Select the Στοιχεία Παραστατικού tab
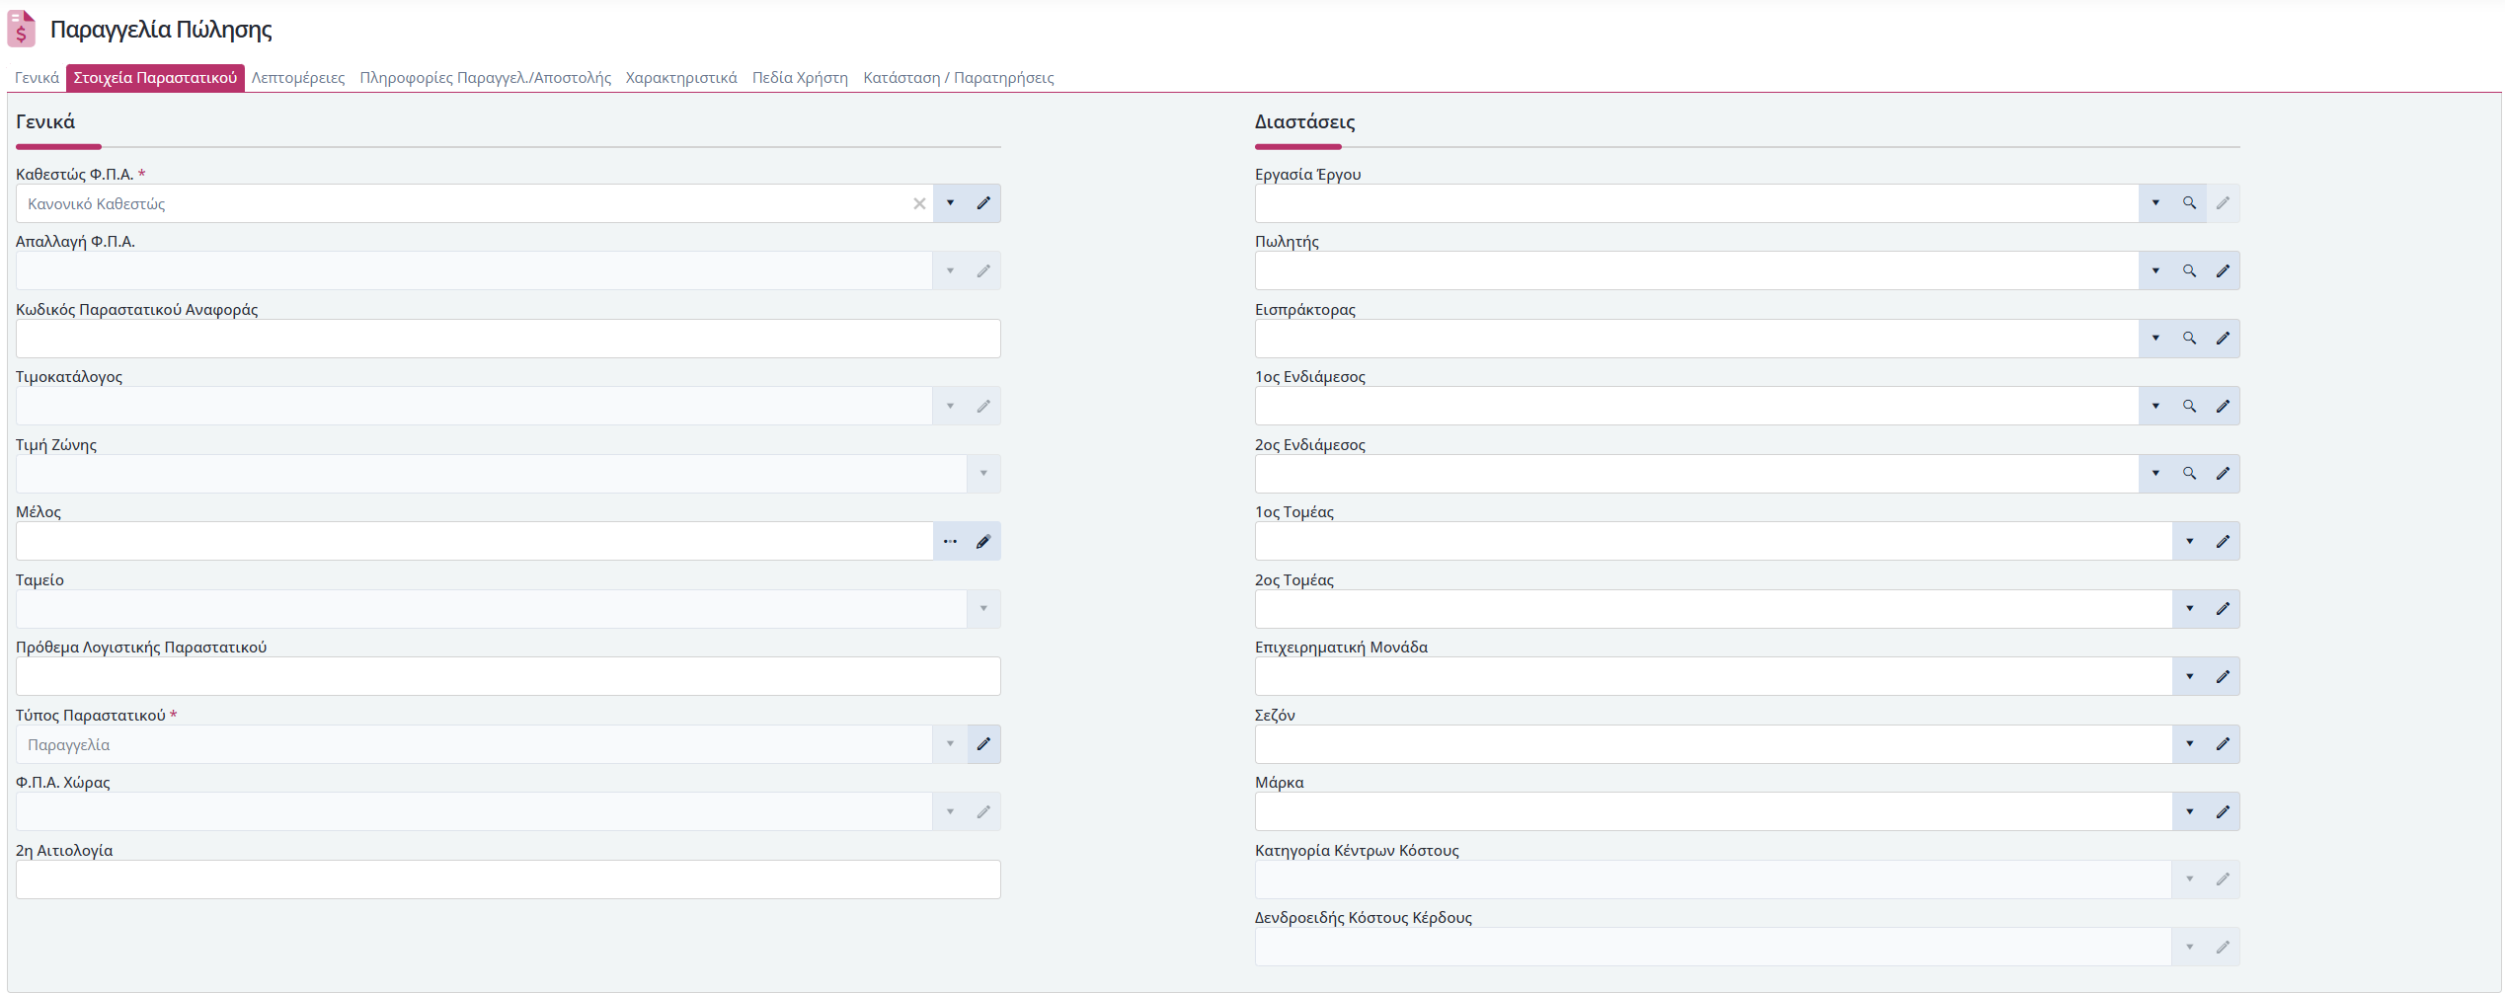This screenshot has height=993, width=2505. point(155,78)
